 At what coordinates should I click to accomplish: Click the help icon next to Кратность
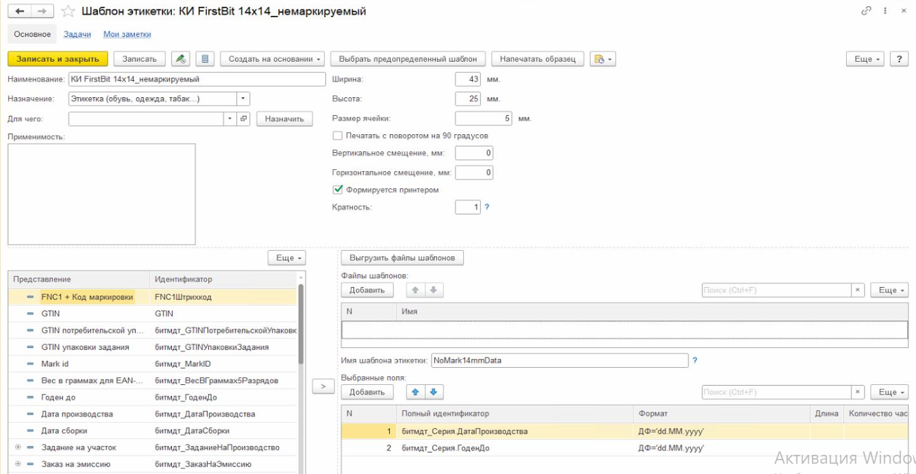(487, 207)
